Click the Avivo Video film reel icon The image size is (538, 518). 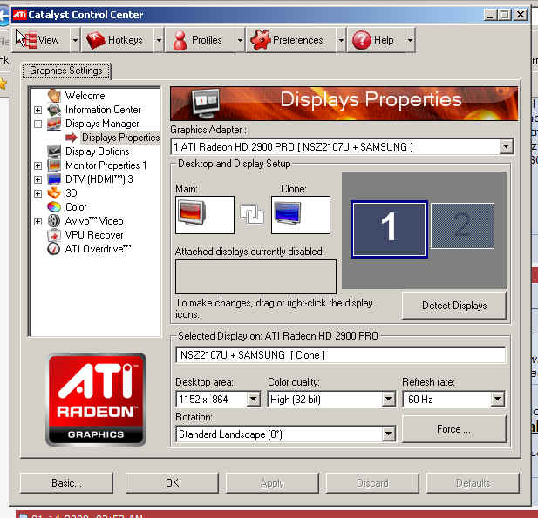click(x=54, y=221)
